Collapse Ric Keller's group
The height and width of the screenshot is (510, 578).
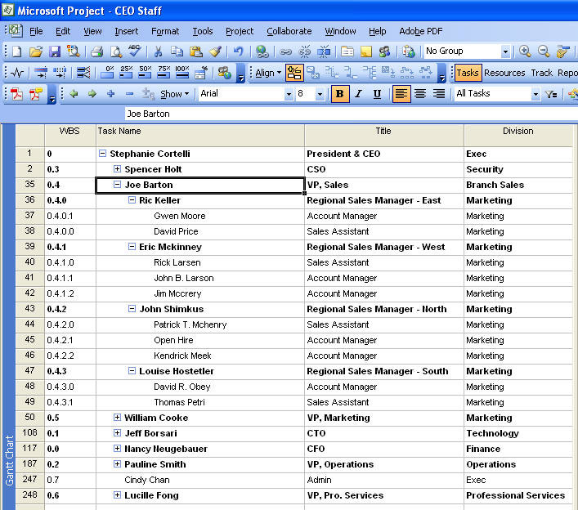[x=132, y=199]
